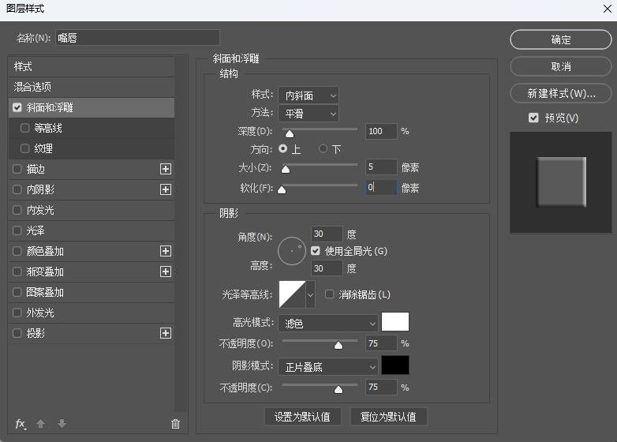The height and width of the screenshot is (442, 617).
Task: Close the 图层样式 dialog
Action: pos(608,9)
